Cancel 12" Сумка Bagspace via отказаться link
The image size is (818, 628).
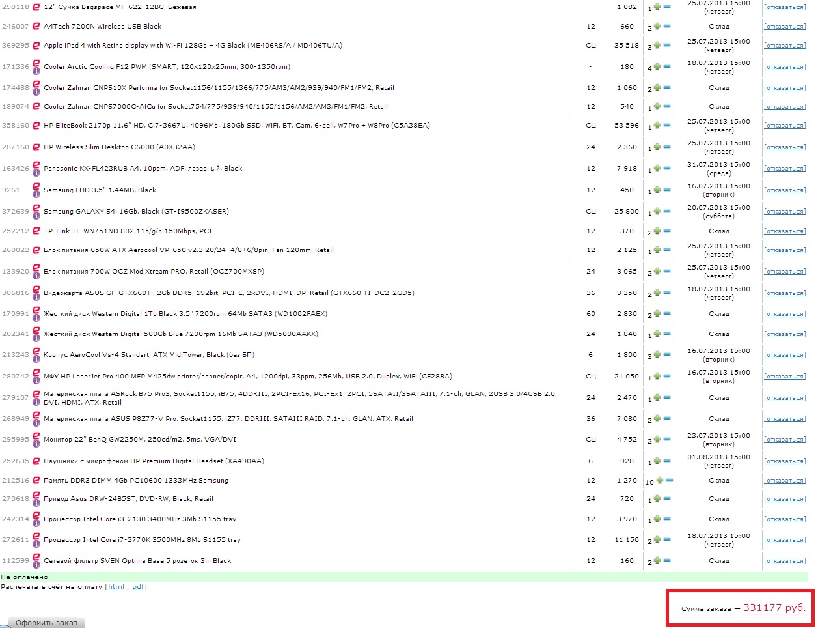pyautogui.click(x=784, y=8)
